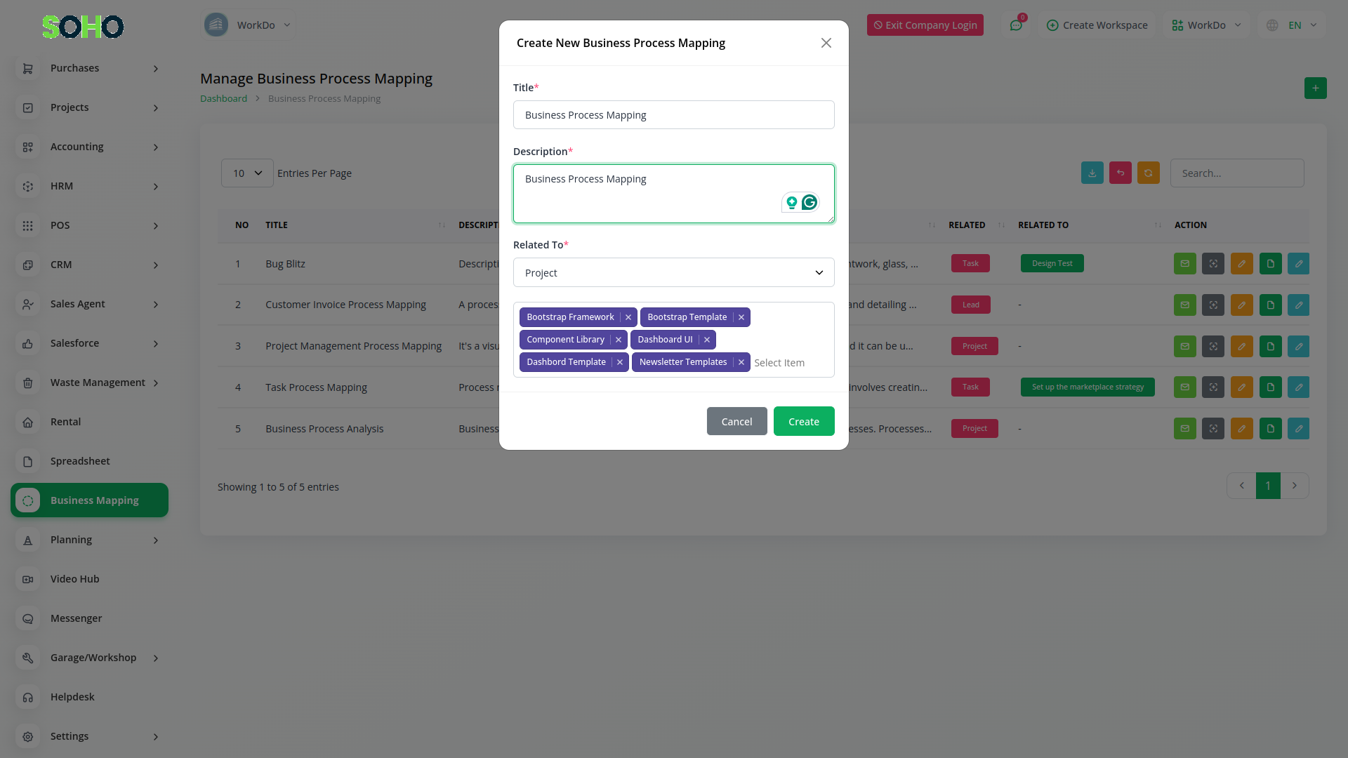Click the Create button
Image resolution: width=1348 pixels, height=758 pixels.
[804, 422]
